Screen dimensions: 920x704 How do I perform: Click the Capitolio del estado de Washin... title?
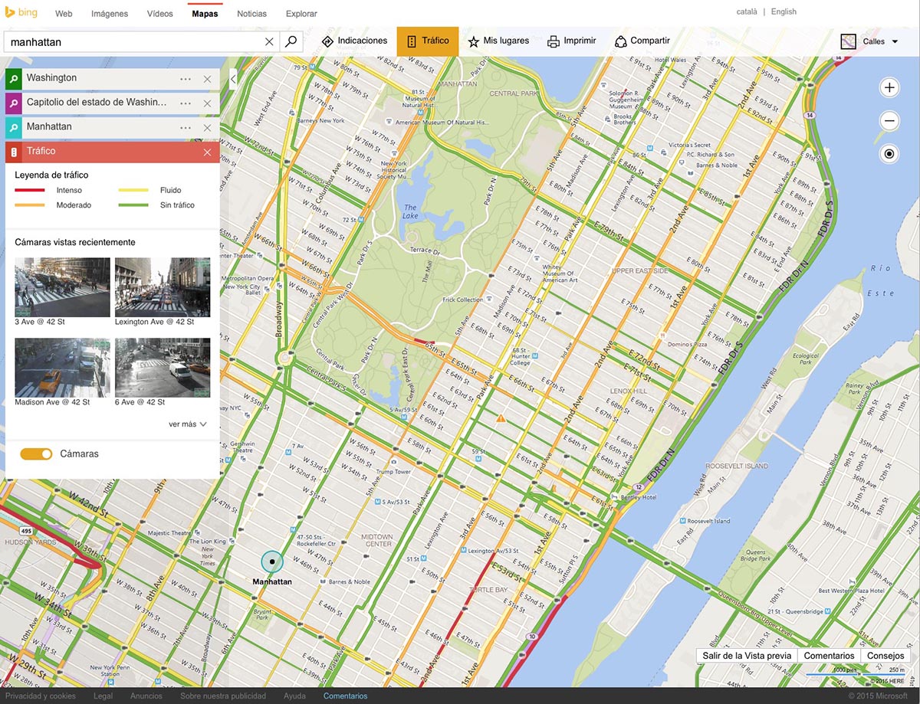97,103
